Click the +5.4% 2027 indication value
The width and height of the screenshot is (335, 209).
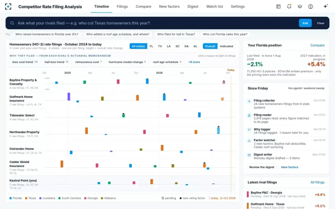[316, 64]
